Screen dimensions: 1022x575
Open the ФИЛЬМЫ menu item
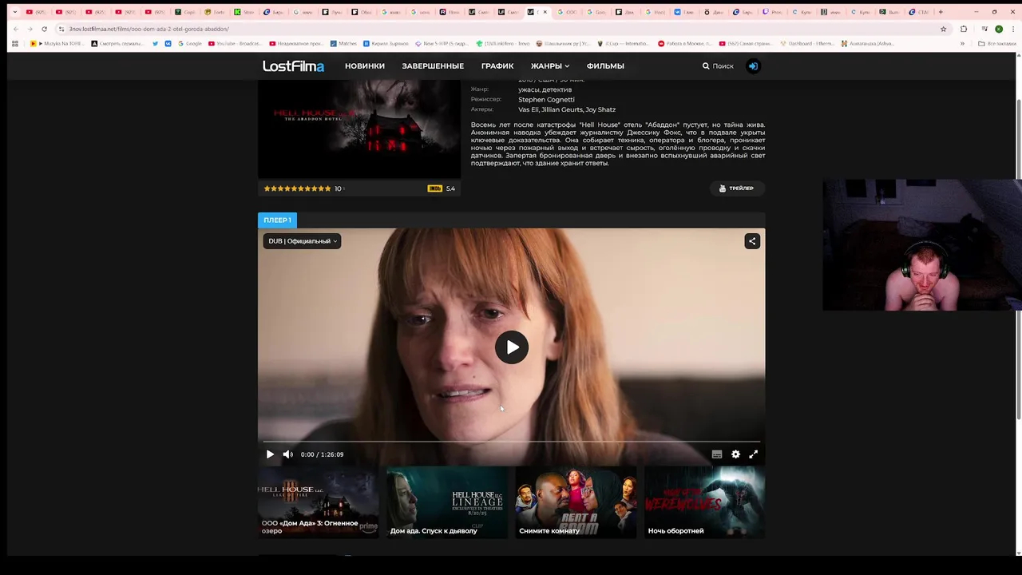coord(605,66)
